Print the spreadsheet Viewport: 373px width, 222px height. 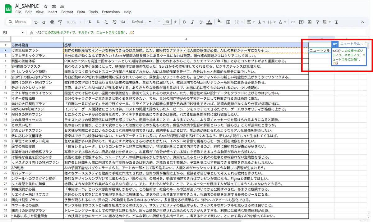pyautogui.click(x=52, y=22)
